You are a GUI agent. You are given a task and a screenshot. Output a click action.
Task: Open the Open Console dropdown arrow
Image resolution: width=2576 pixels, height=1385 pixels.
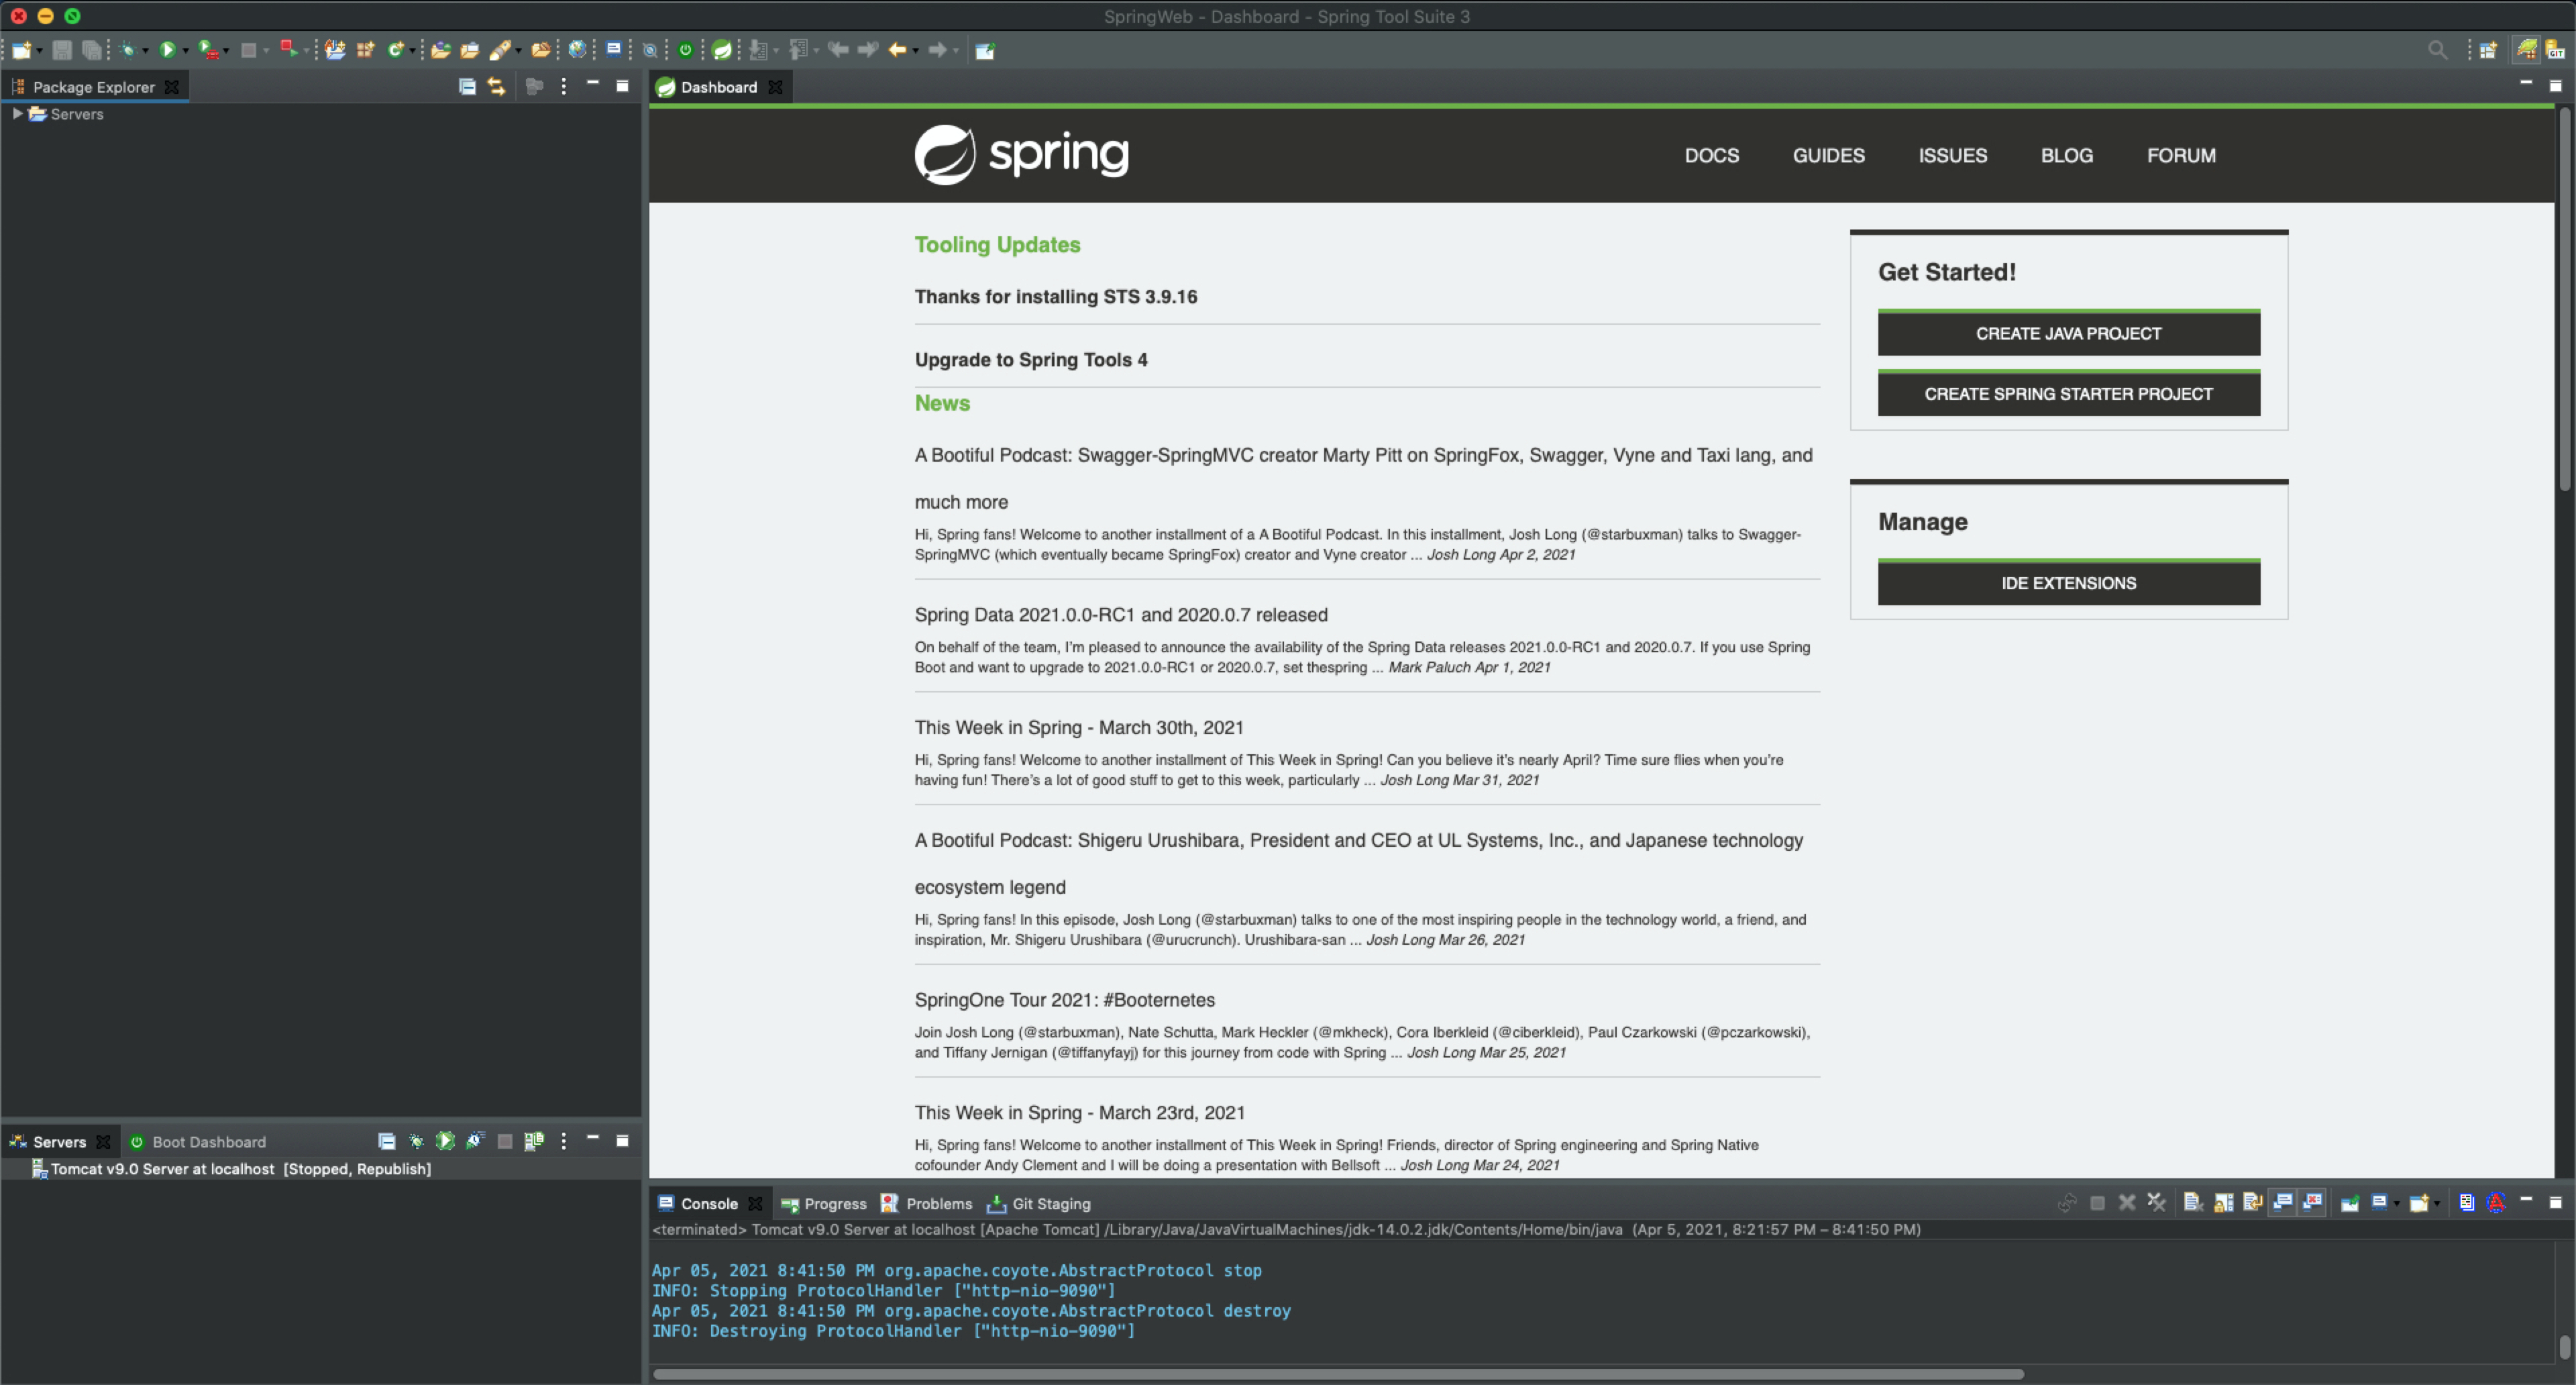[2437, 1204]
